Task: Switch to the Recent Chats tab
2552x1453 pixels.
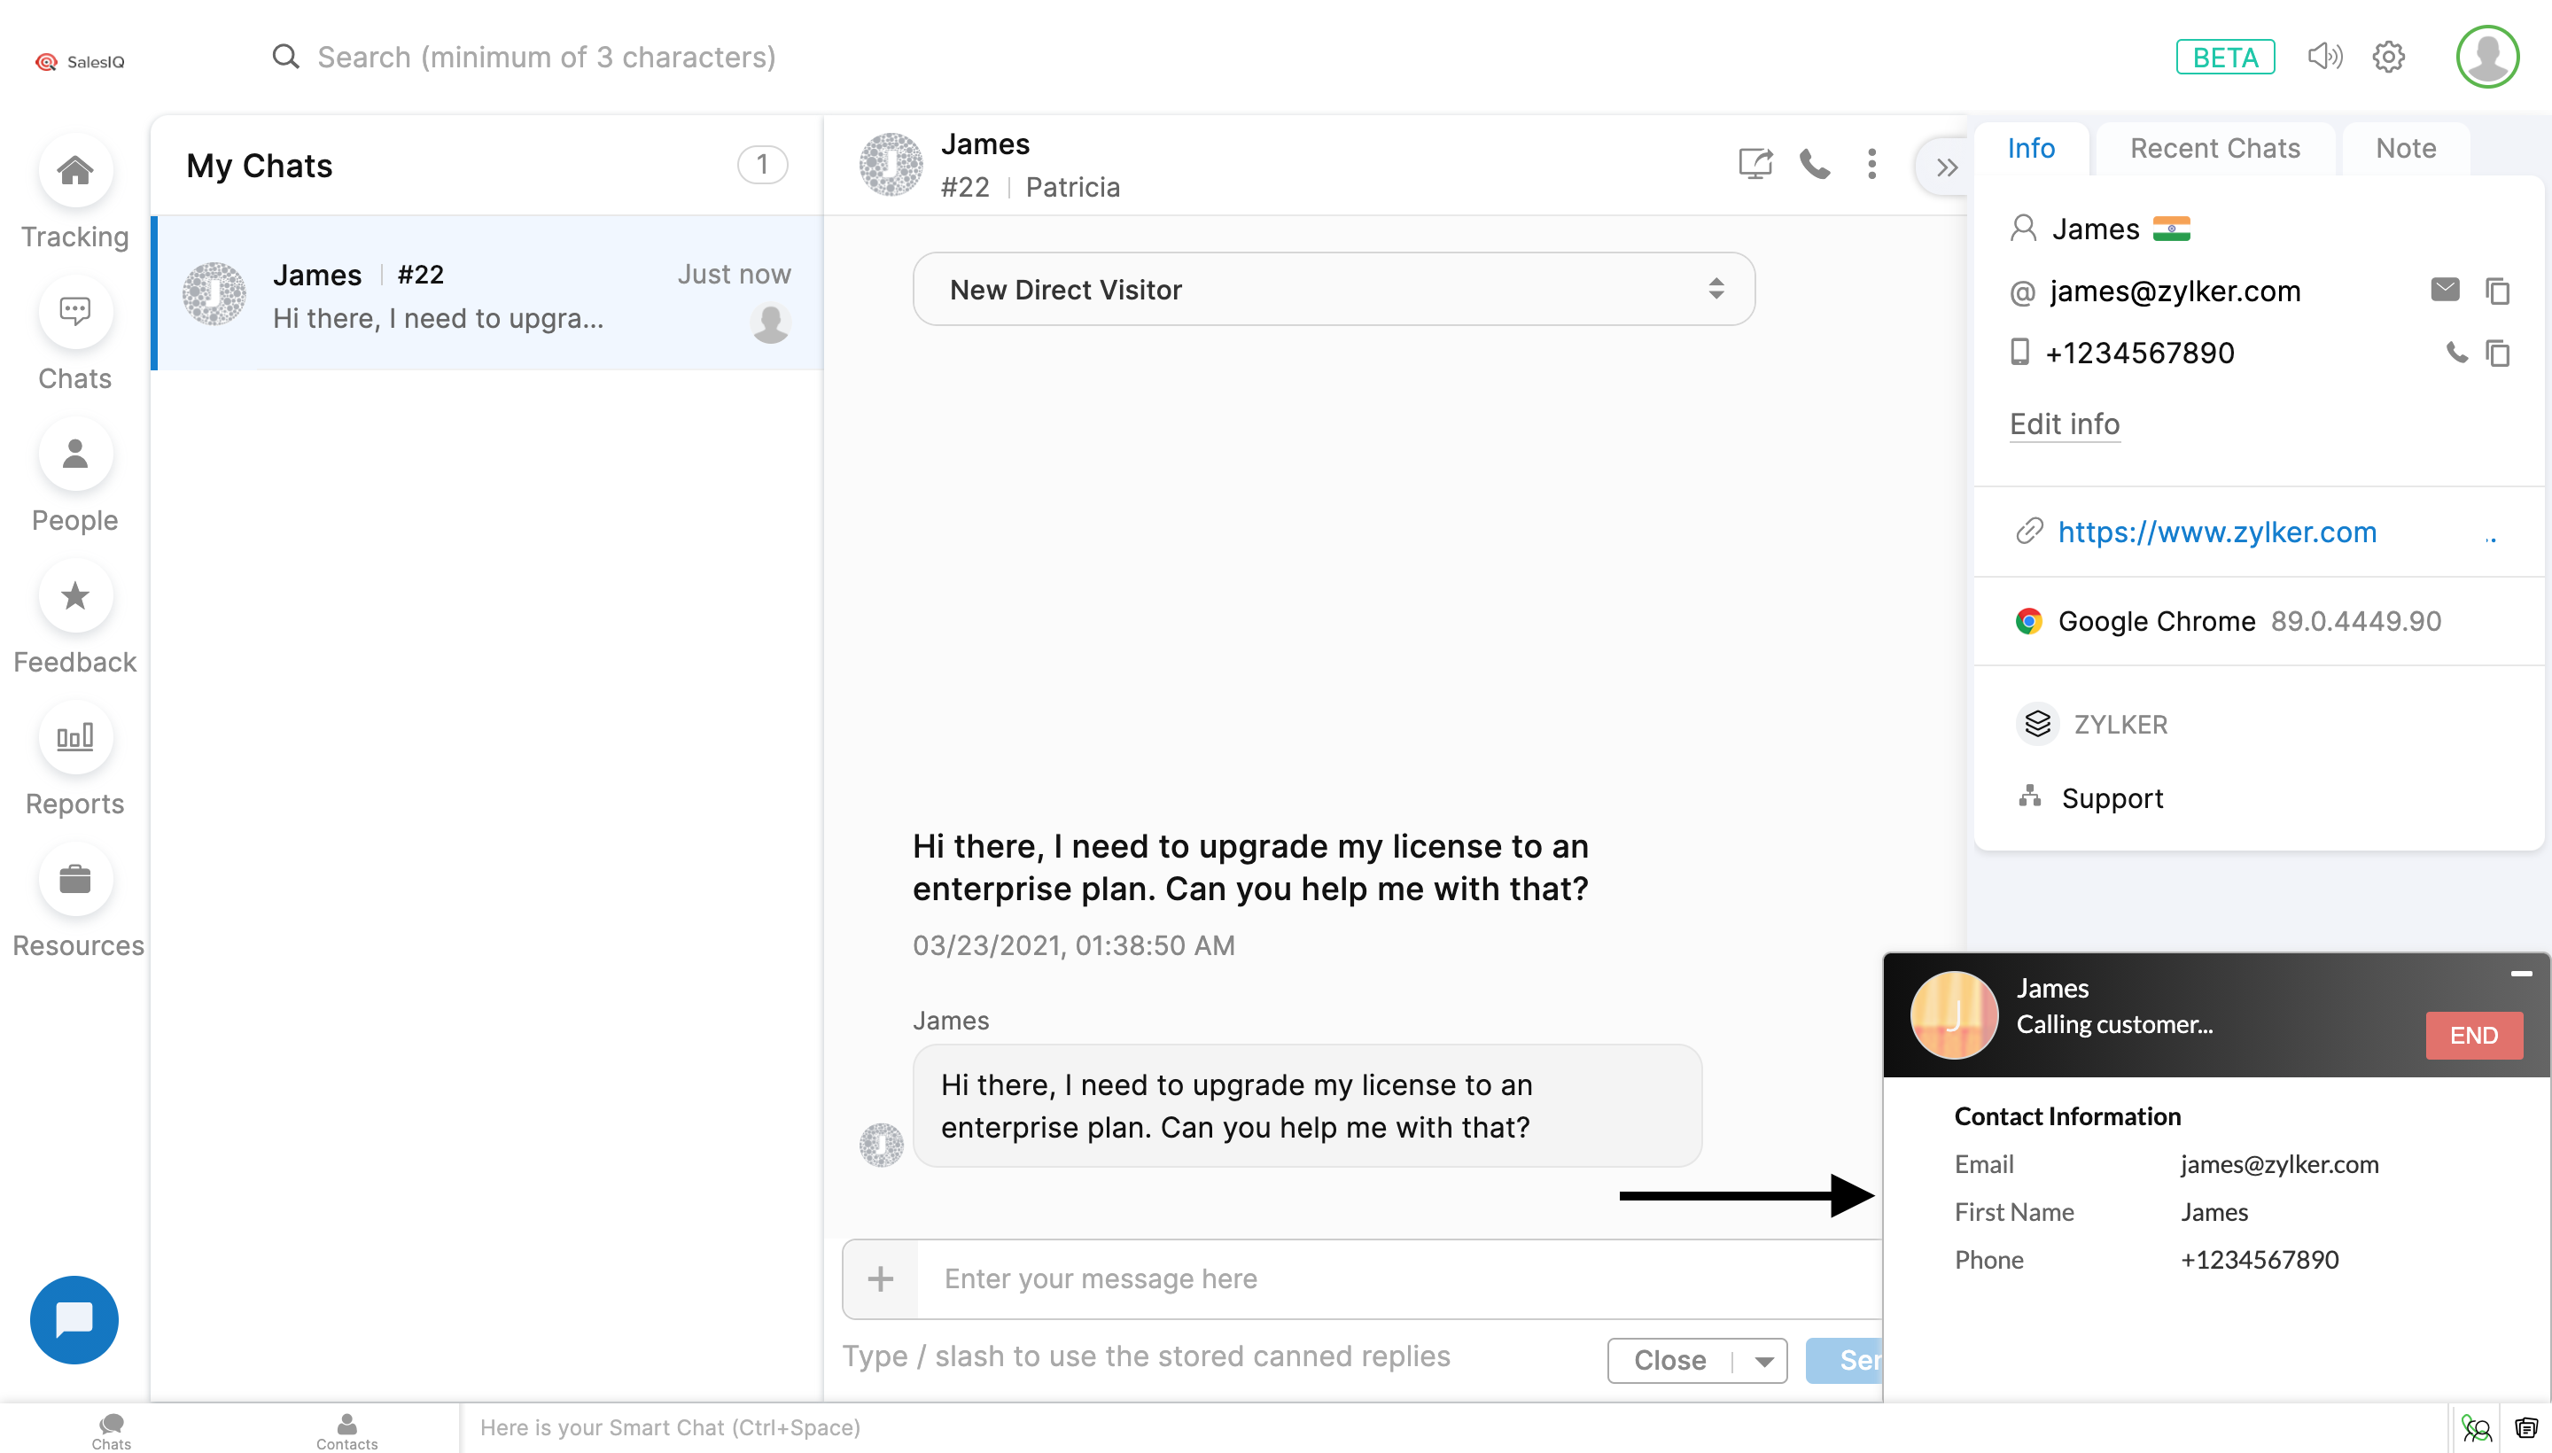Action: [x=2214, y=149]
